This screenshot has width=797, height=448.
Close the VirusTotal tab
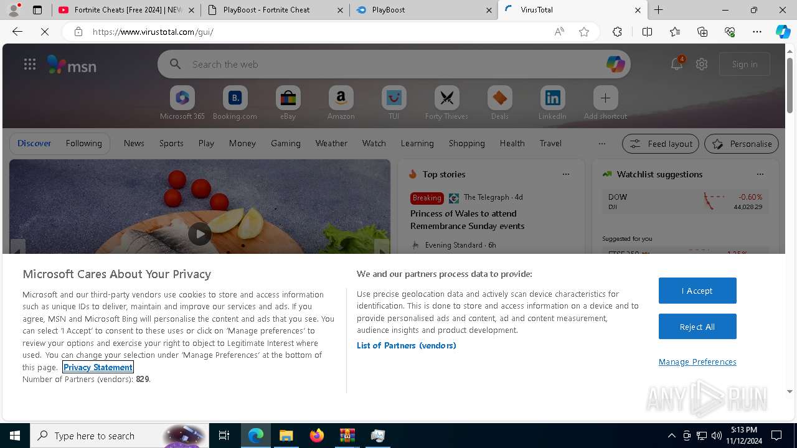tap(638, 10)
